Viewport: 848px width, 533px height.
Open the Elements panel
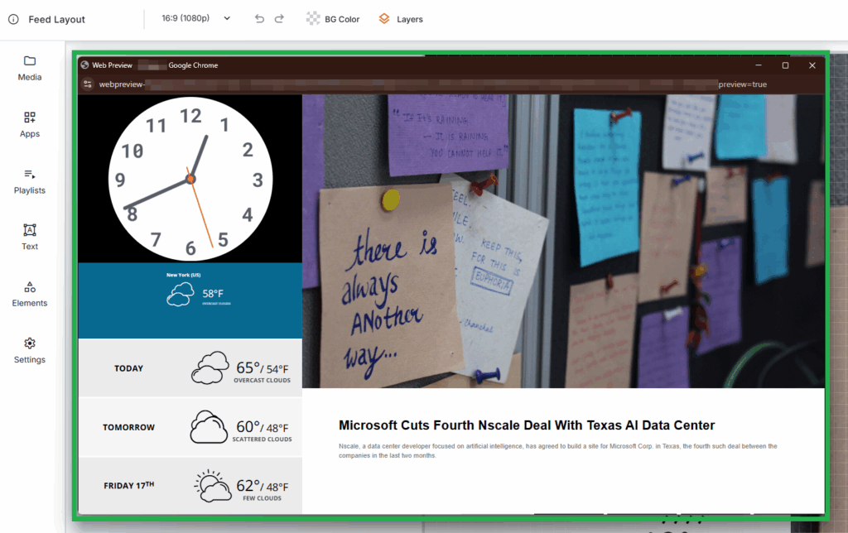(x=30, y=294)
